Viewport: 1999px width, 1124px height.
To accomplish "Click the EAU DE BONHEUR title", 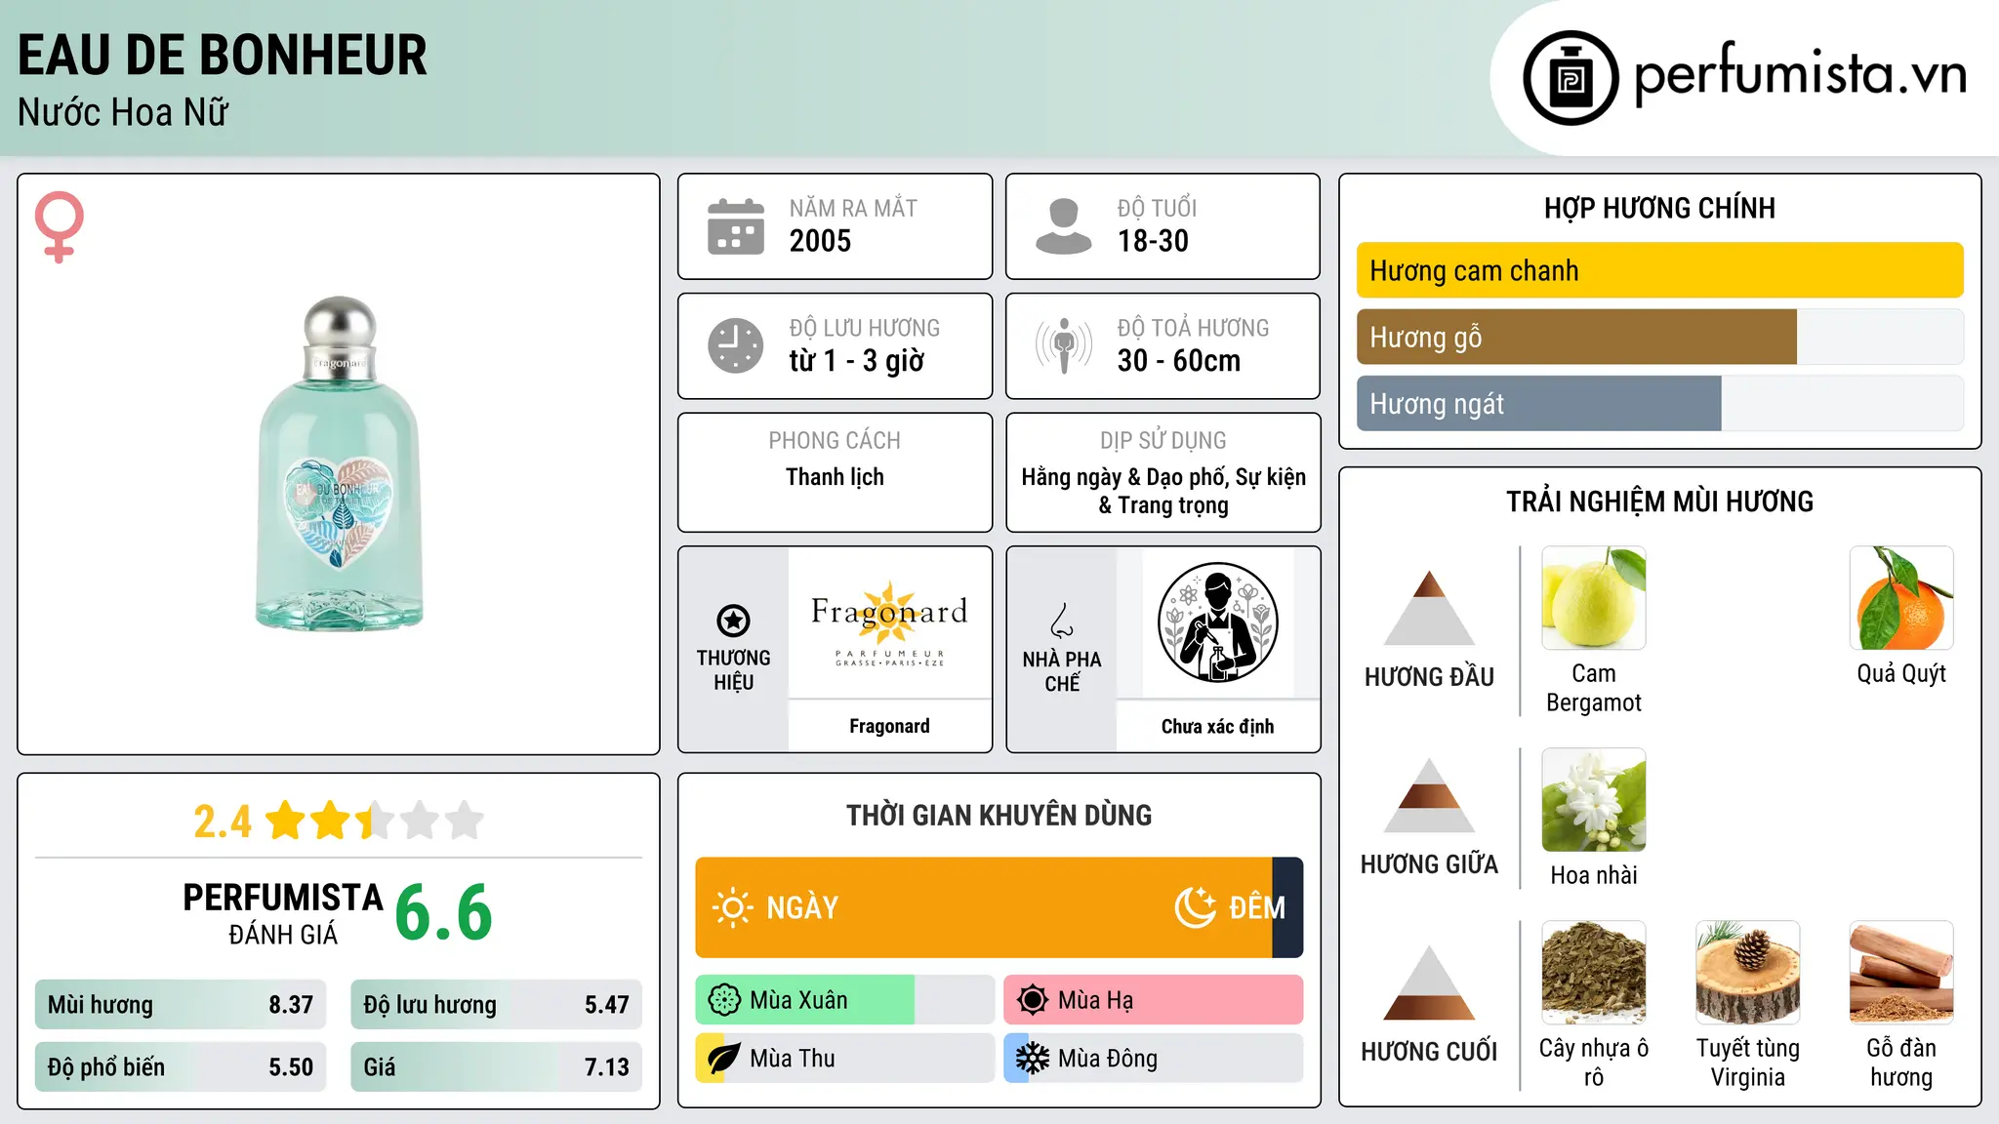I will [x=223, y=55].
